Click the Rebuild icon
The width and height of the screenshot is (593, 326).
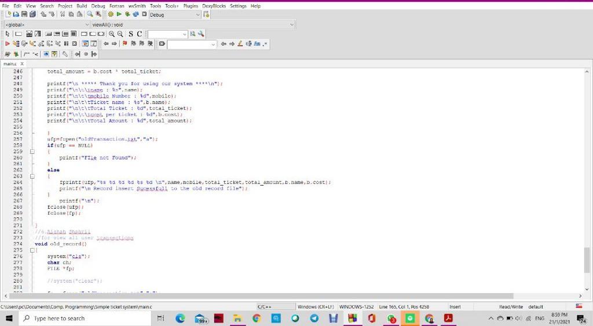coord(136,14)
